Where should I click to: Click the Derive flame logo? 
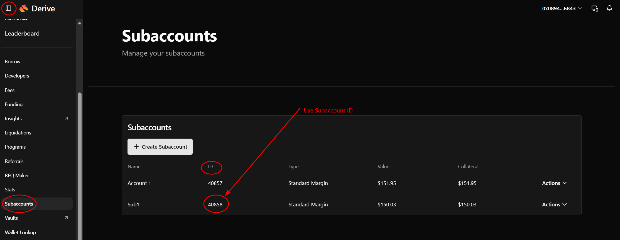pyautogui.click(x=24, y=8)
